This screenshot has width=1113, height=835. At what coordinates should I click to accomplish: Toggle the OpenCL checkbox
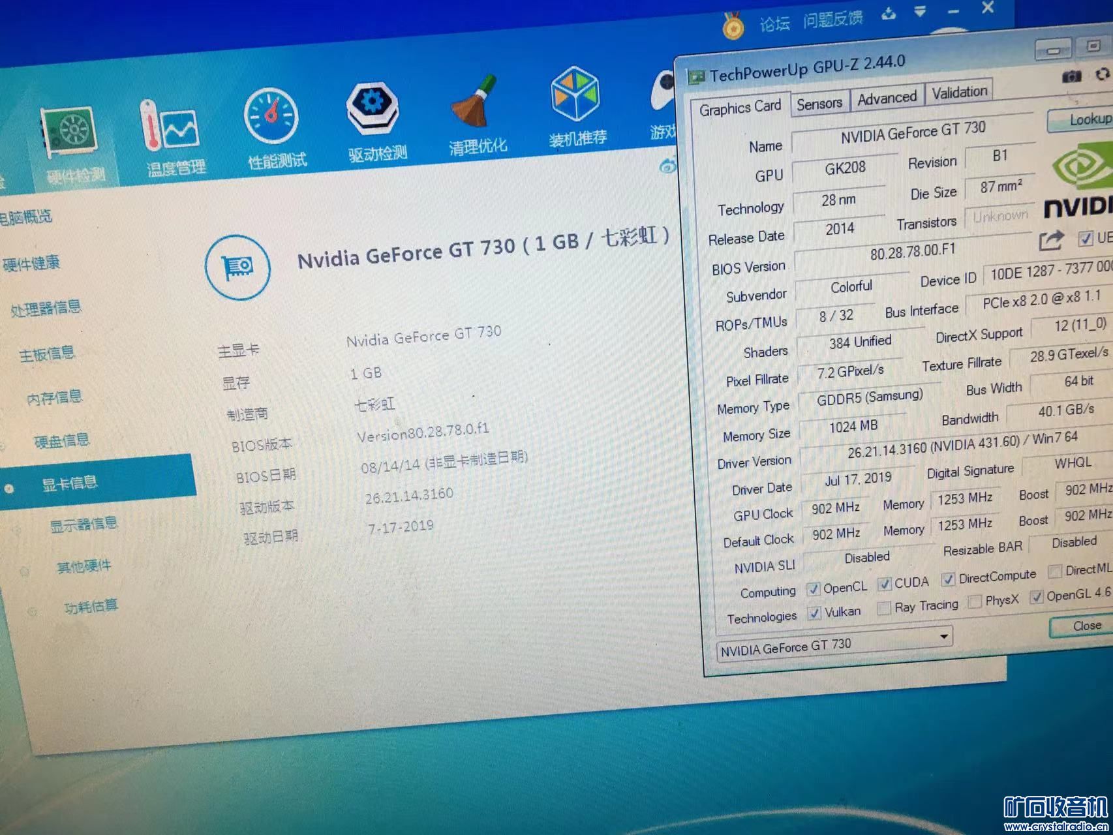pyautogui.click(x=813, y=589)
